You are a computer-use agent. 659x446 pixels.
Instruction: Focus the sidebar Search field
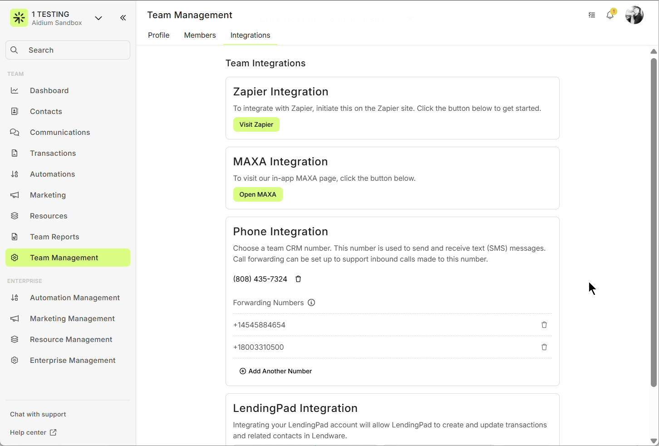click(68, 50)
